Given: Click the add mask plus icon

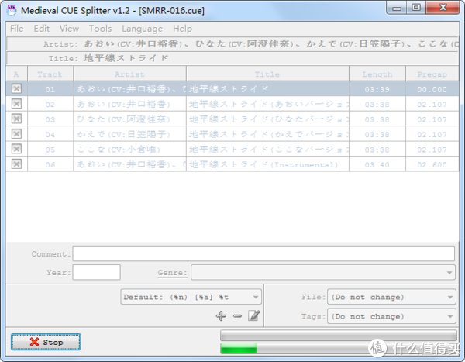Looking at the screenshot, I should pyautogui.click(x=221, y=315).
